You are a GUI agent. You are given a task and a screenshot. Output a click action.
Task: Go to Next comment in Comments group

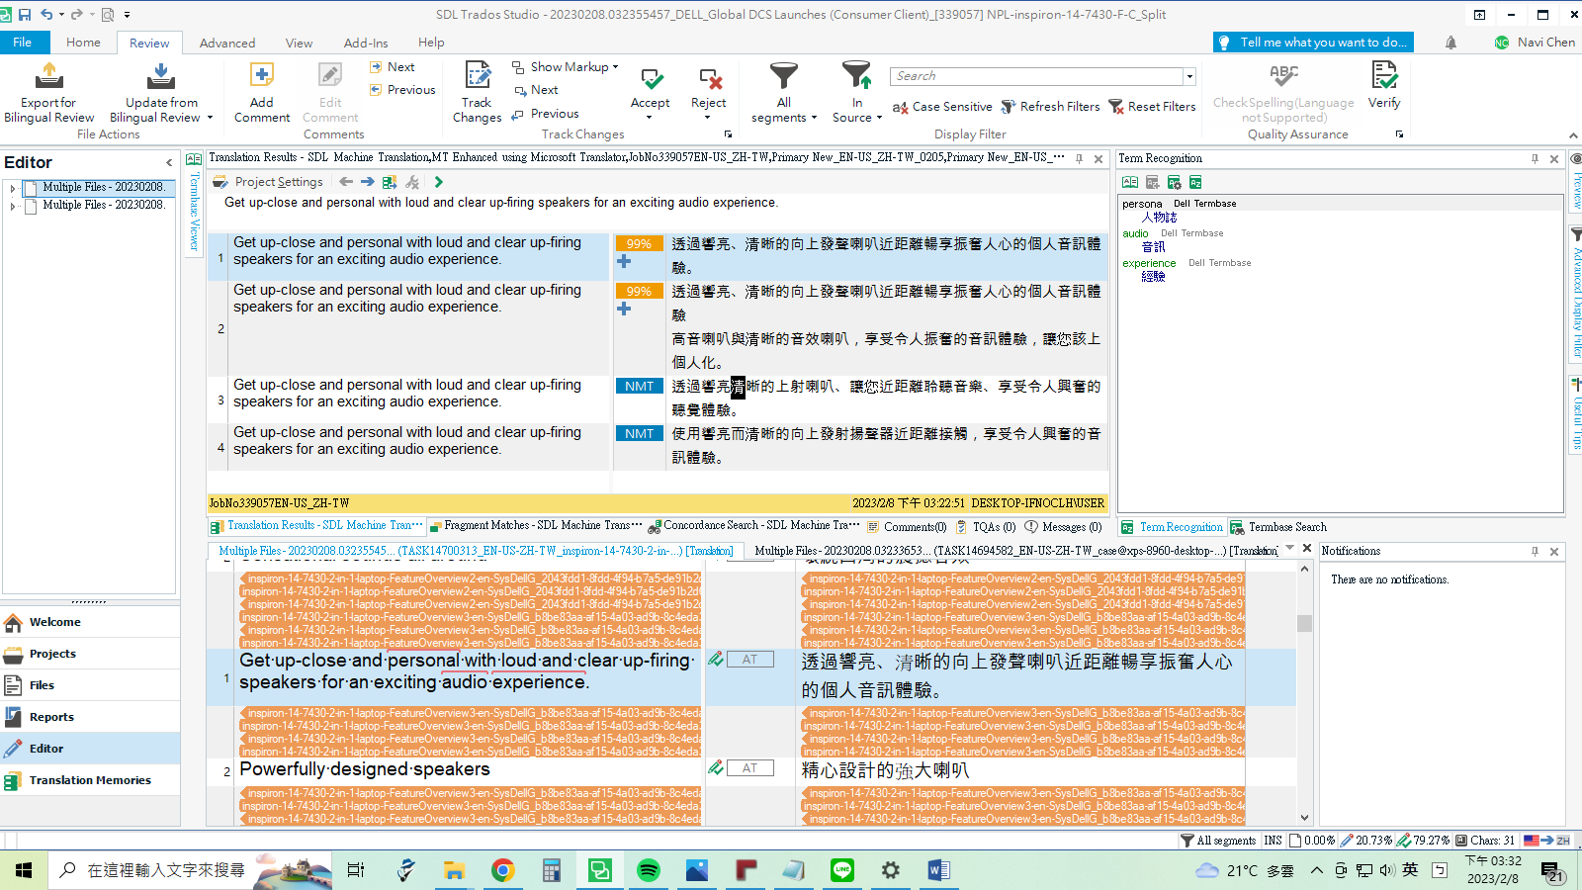393,67
